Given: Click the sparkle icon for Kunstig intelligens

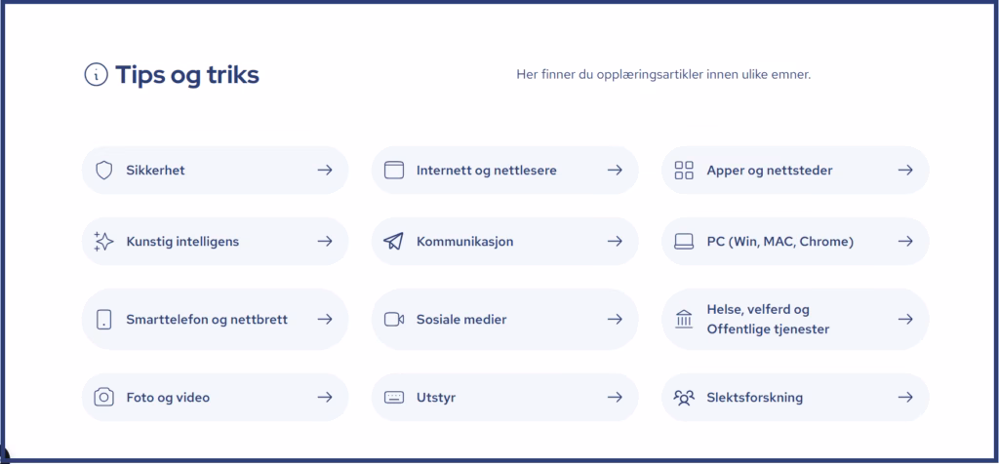Looking at the screenshot, I should [104, 242].
